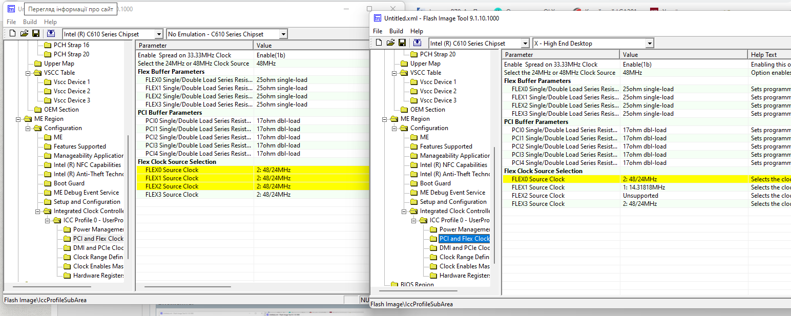791x316 pixels.
Task: Click Enable(1b) value in High End Desktop window
Action: tap(637, 65)
